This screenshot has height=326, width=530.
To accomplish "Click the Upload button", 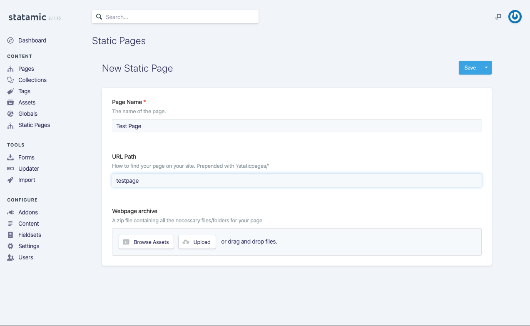I will click(197, 242).
